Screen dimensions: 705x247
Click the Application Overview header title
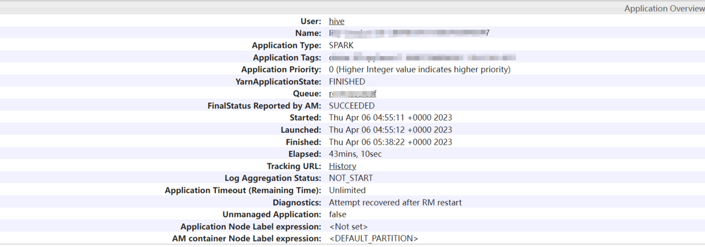click(x=664, y=9)
